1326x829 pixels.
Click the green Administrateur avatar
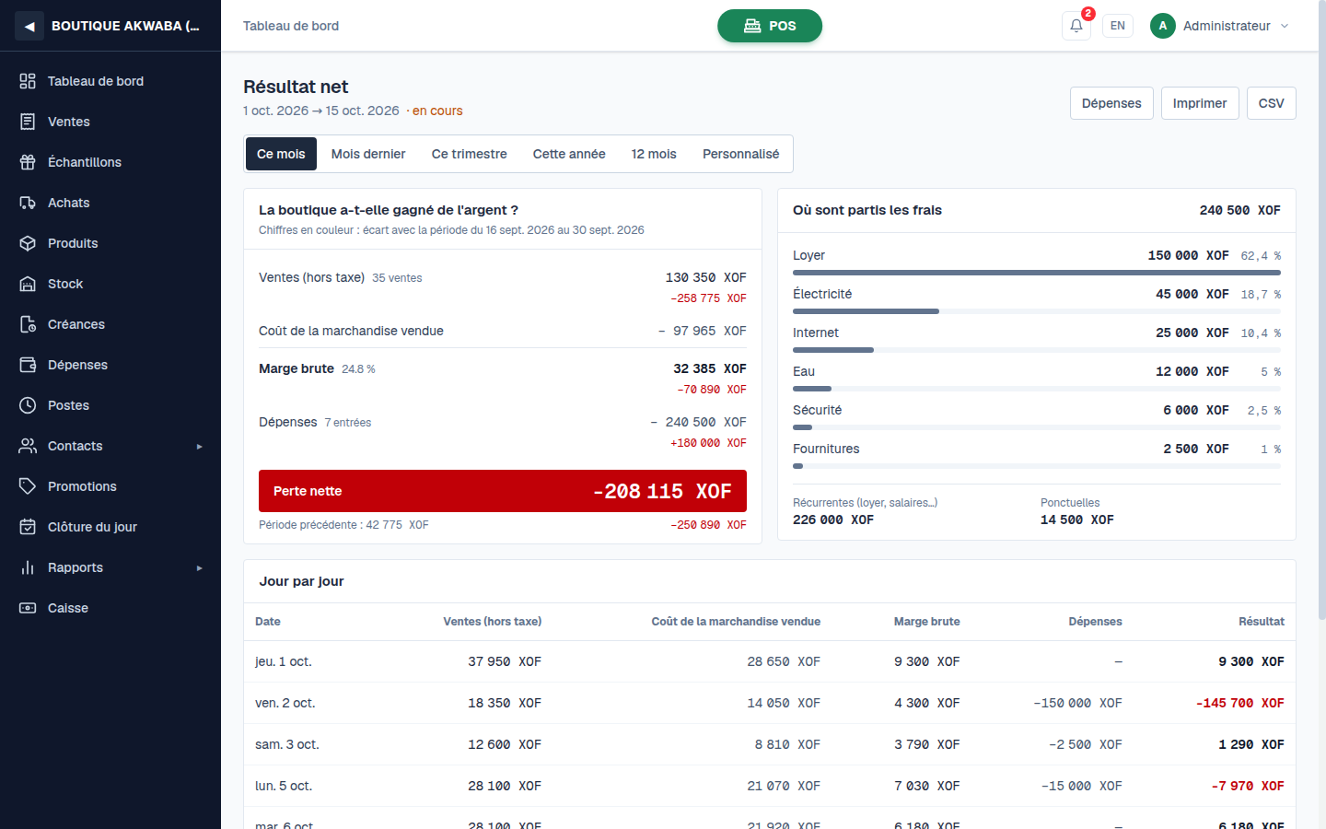click(1163, 26)
